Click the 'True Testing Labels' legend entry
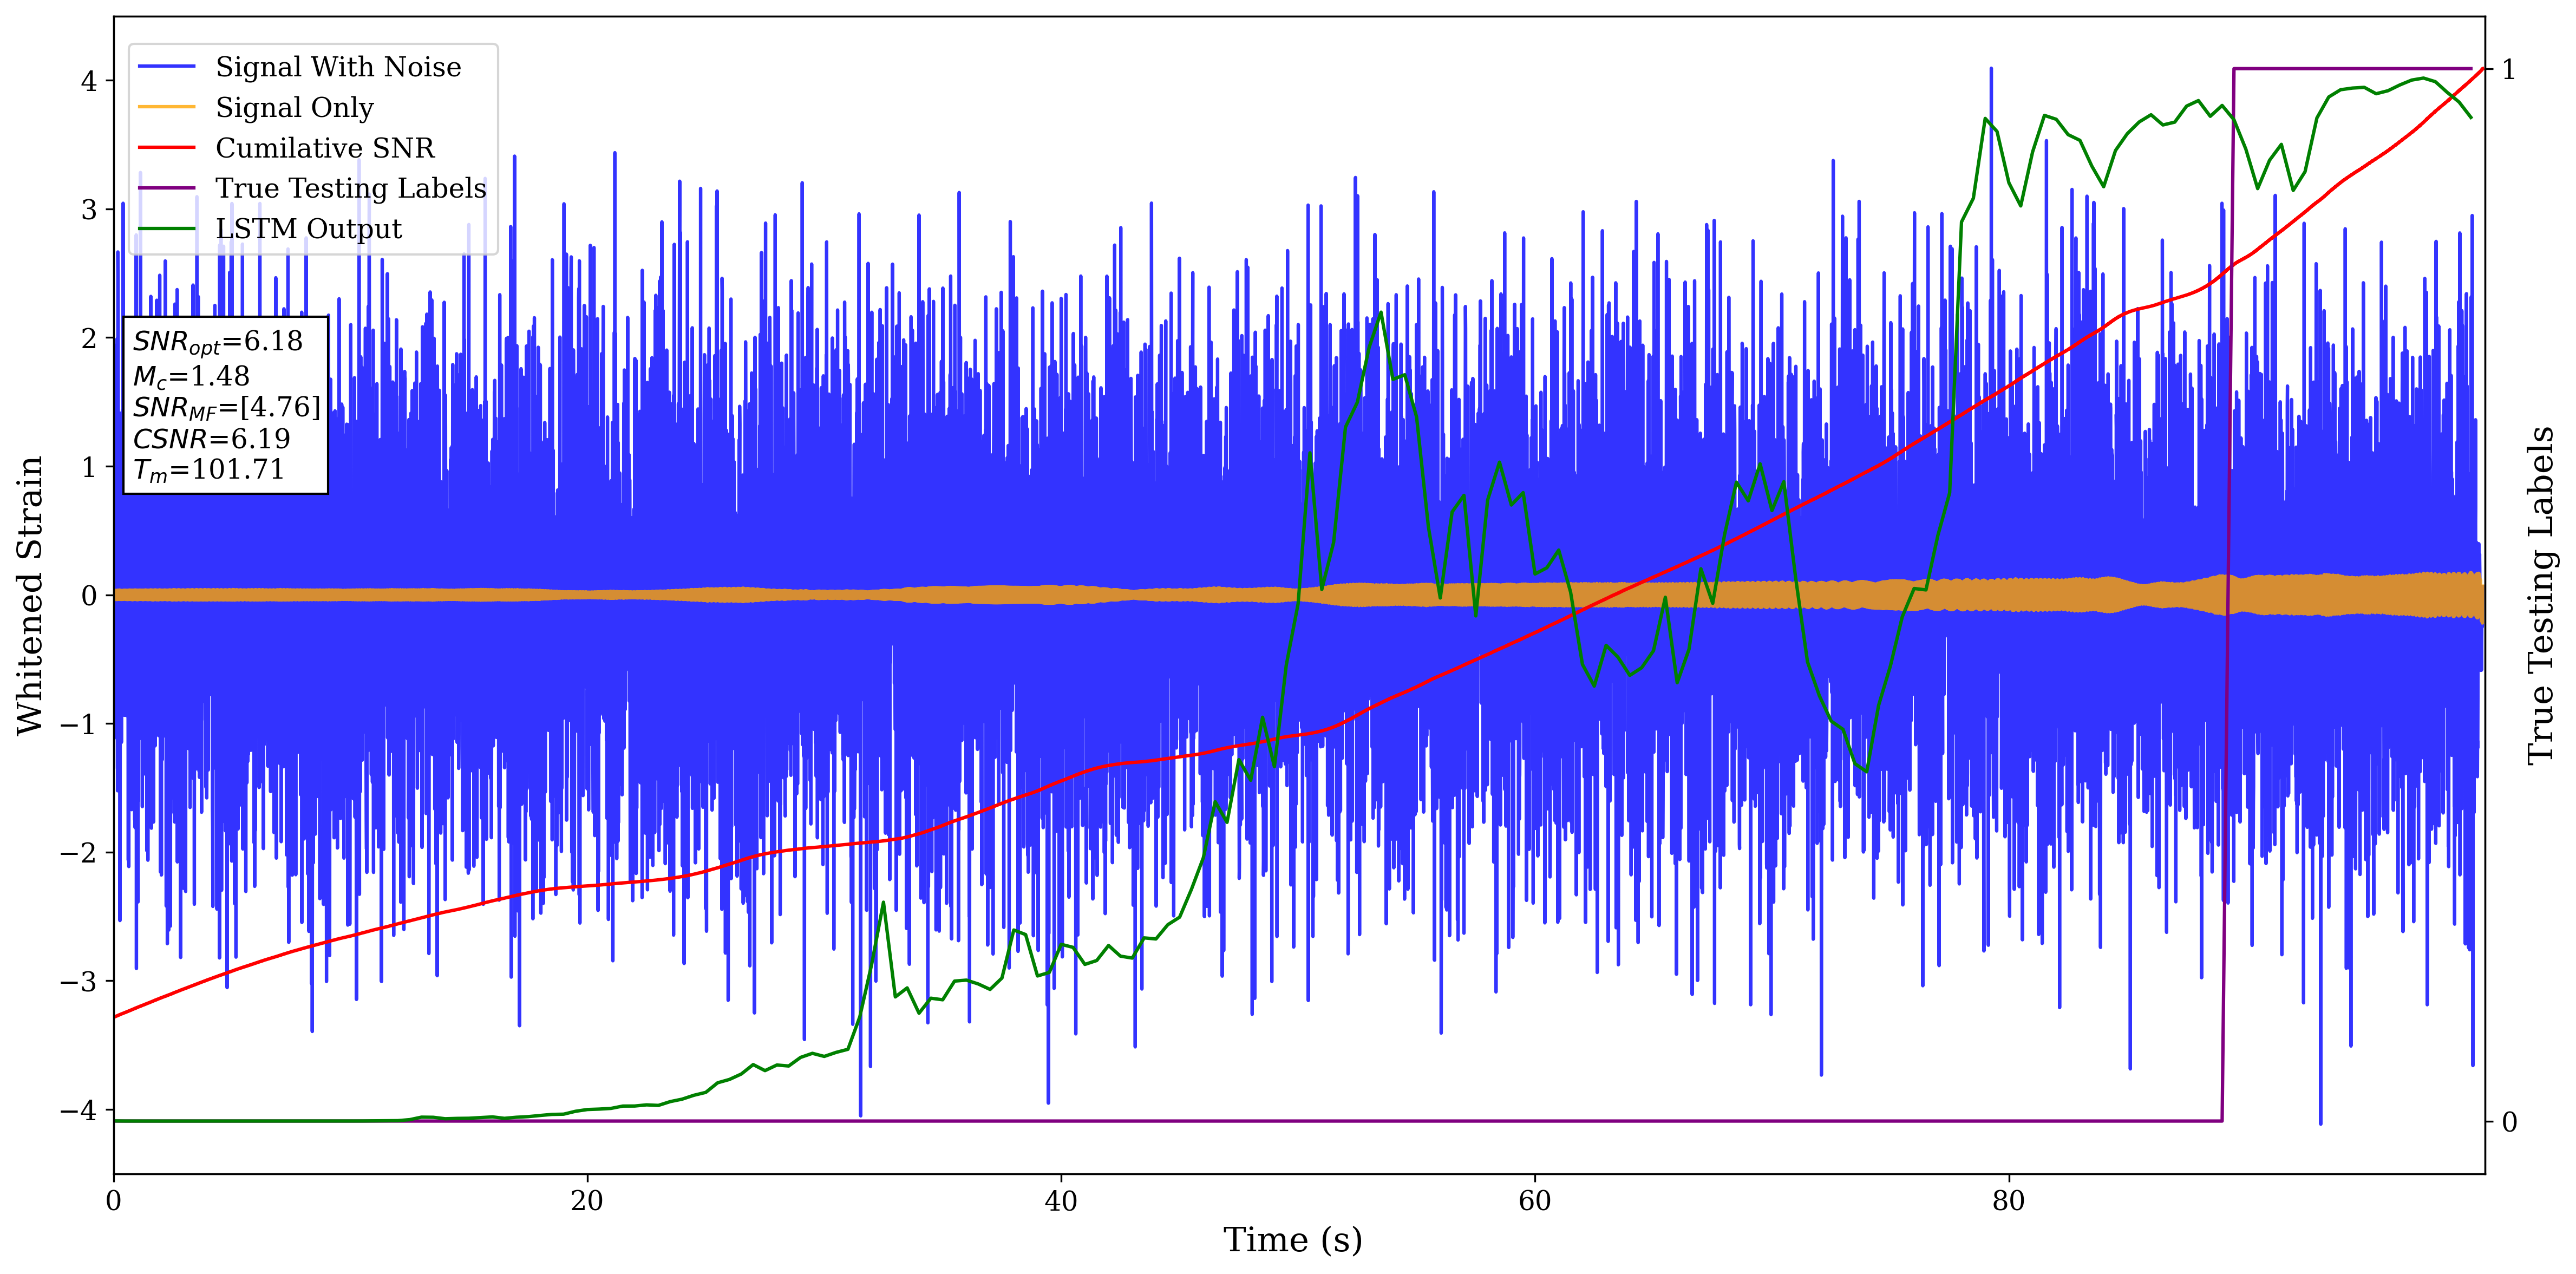This screenshot has width=2576, height=1274. pos(350,188)
